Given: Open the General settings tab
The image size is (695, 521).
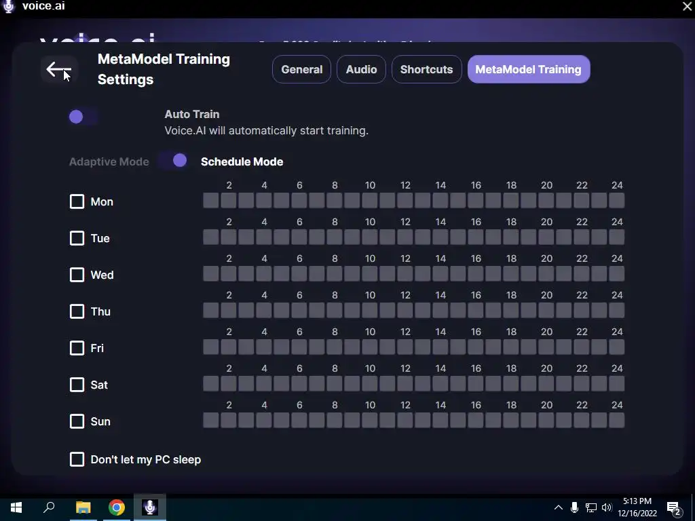Looking at the screenshot, I should [x=301, y=69].
